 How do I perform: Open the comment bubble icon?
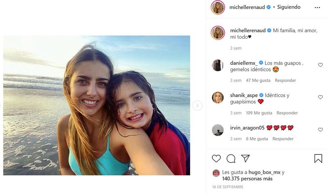(x=231, y=158)
